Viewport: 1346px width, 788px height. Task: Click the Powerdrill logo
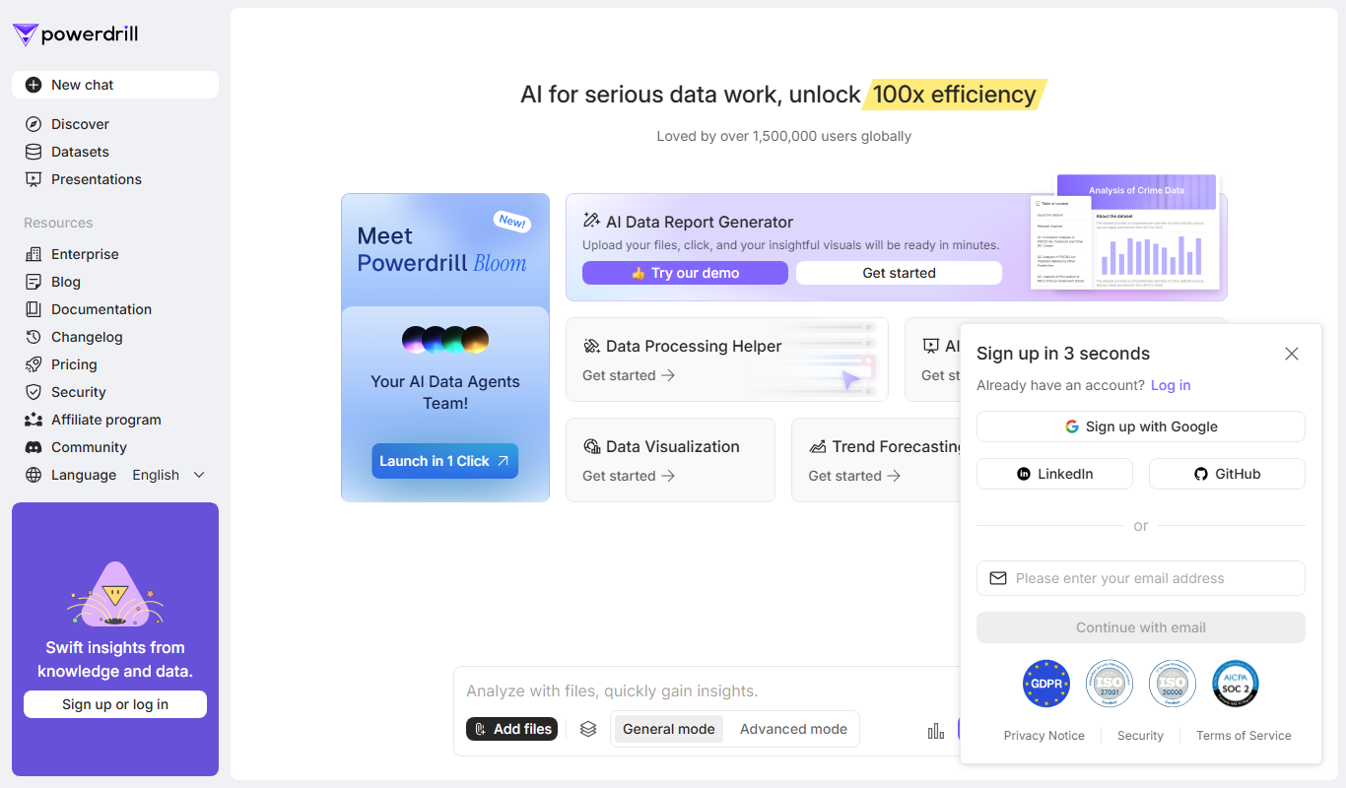75,34
